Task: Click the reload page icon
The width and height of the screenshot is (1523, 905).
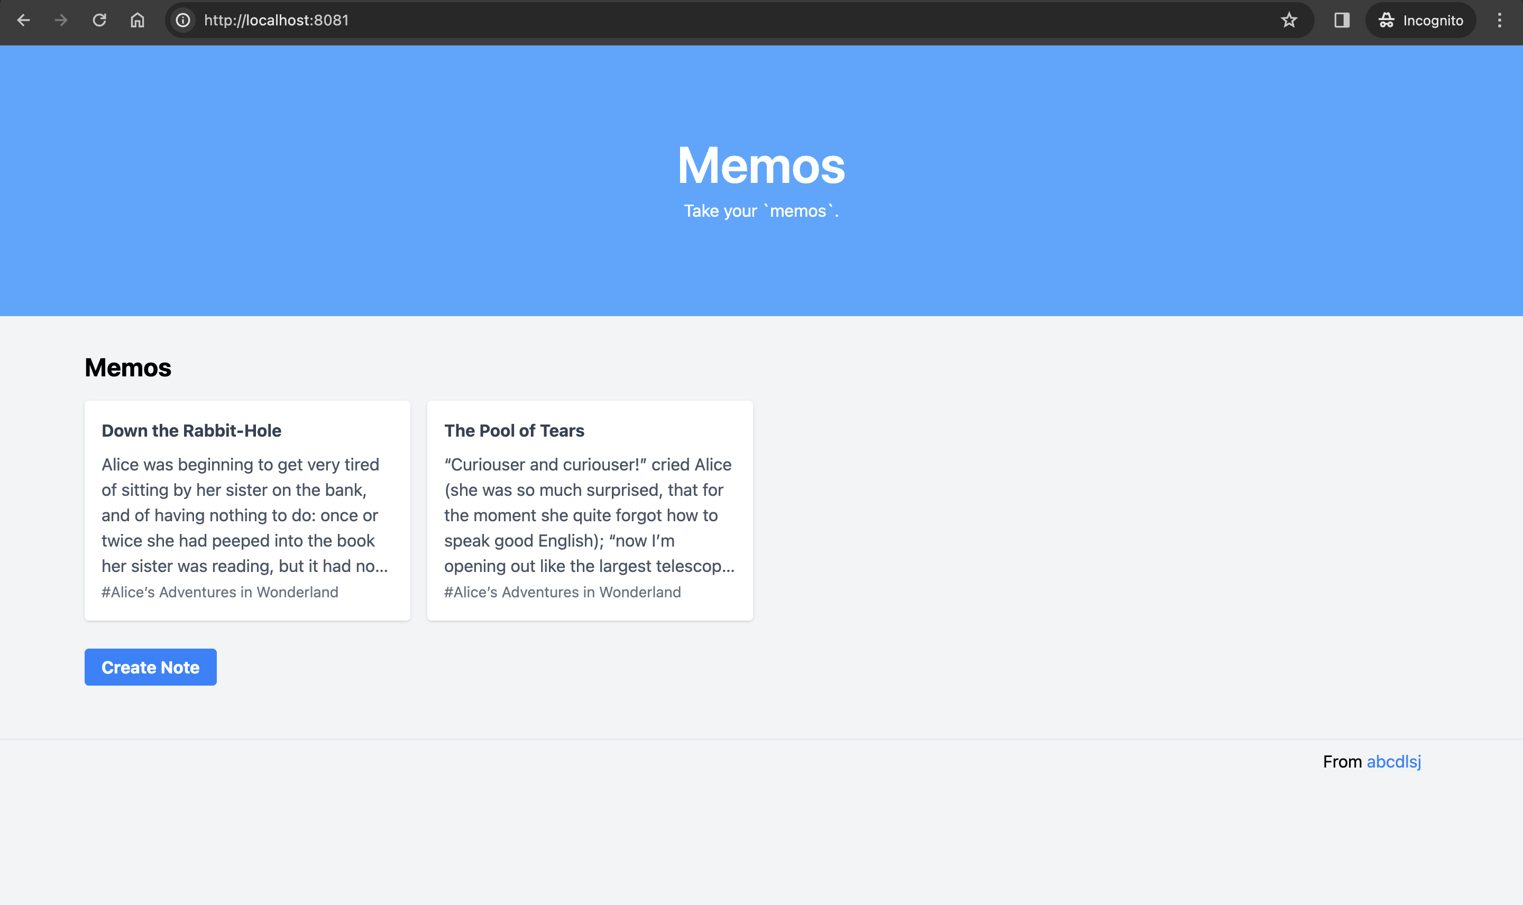Action: 99,20
